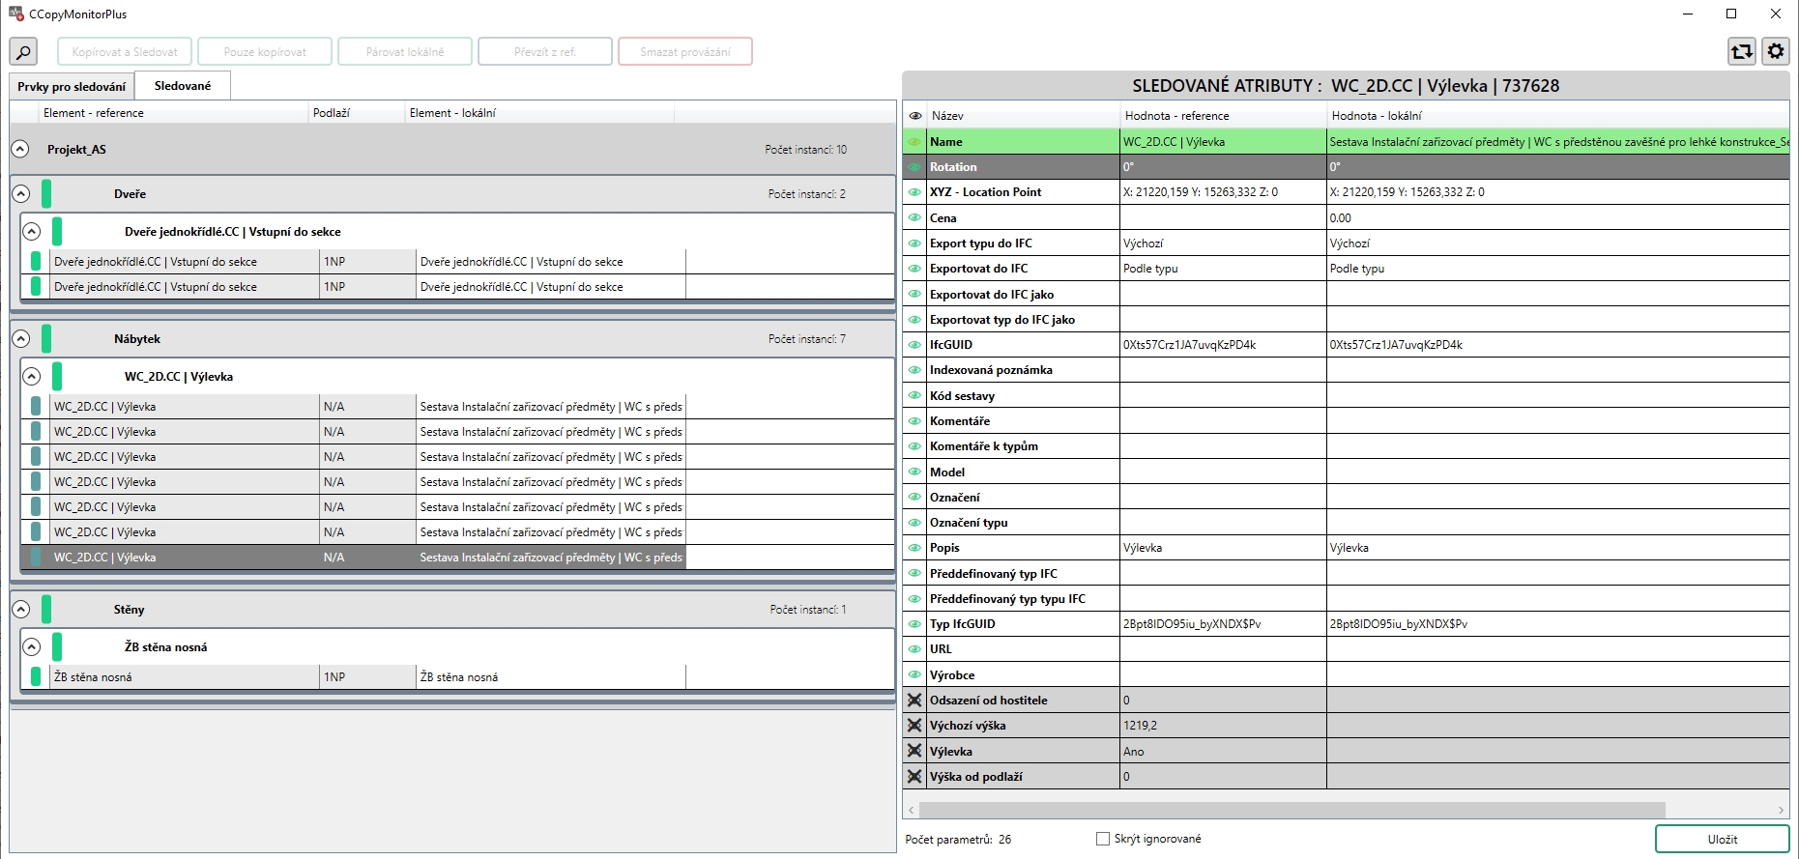Collapse Dveře jednokřídlé.CC | Vstupní do sekce group
The width and height of the screenshot is (1799, 859).
[32, 231]
